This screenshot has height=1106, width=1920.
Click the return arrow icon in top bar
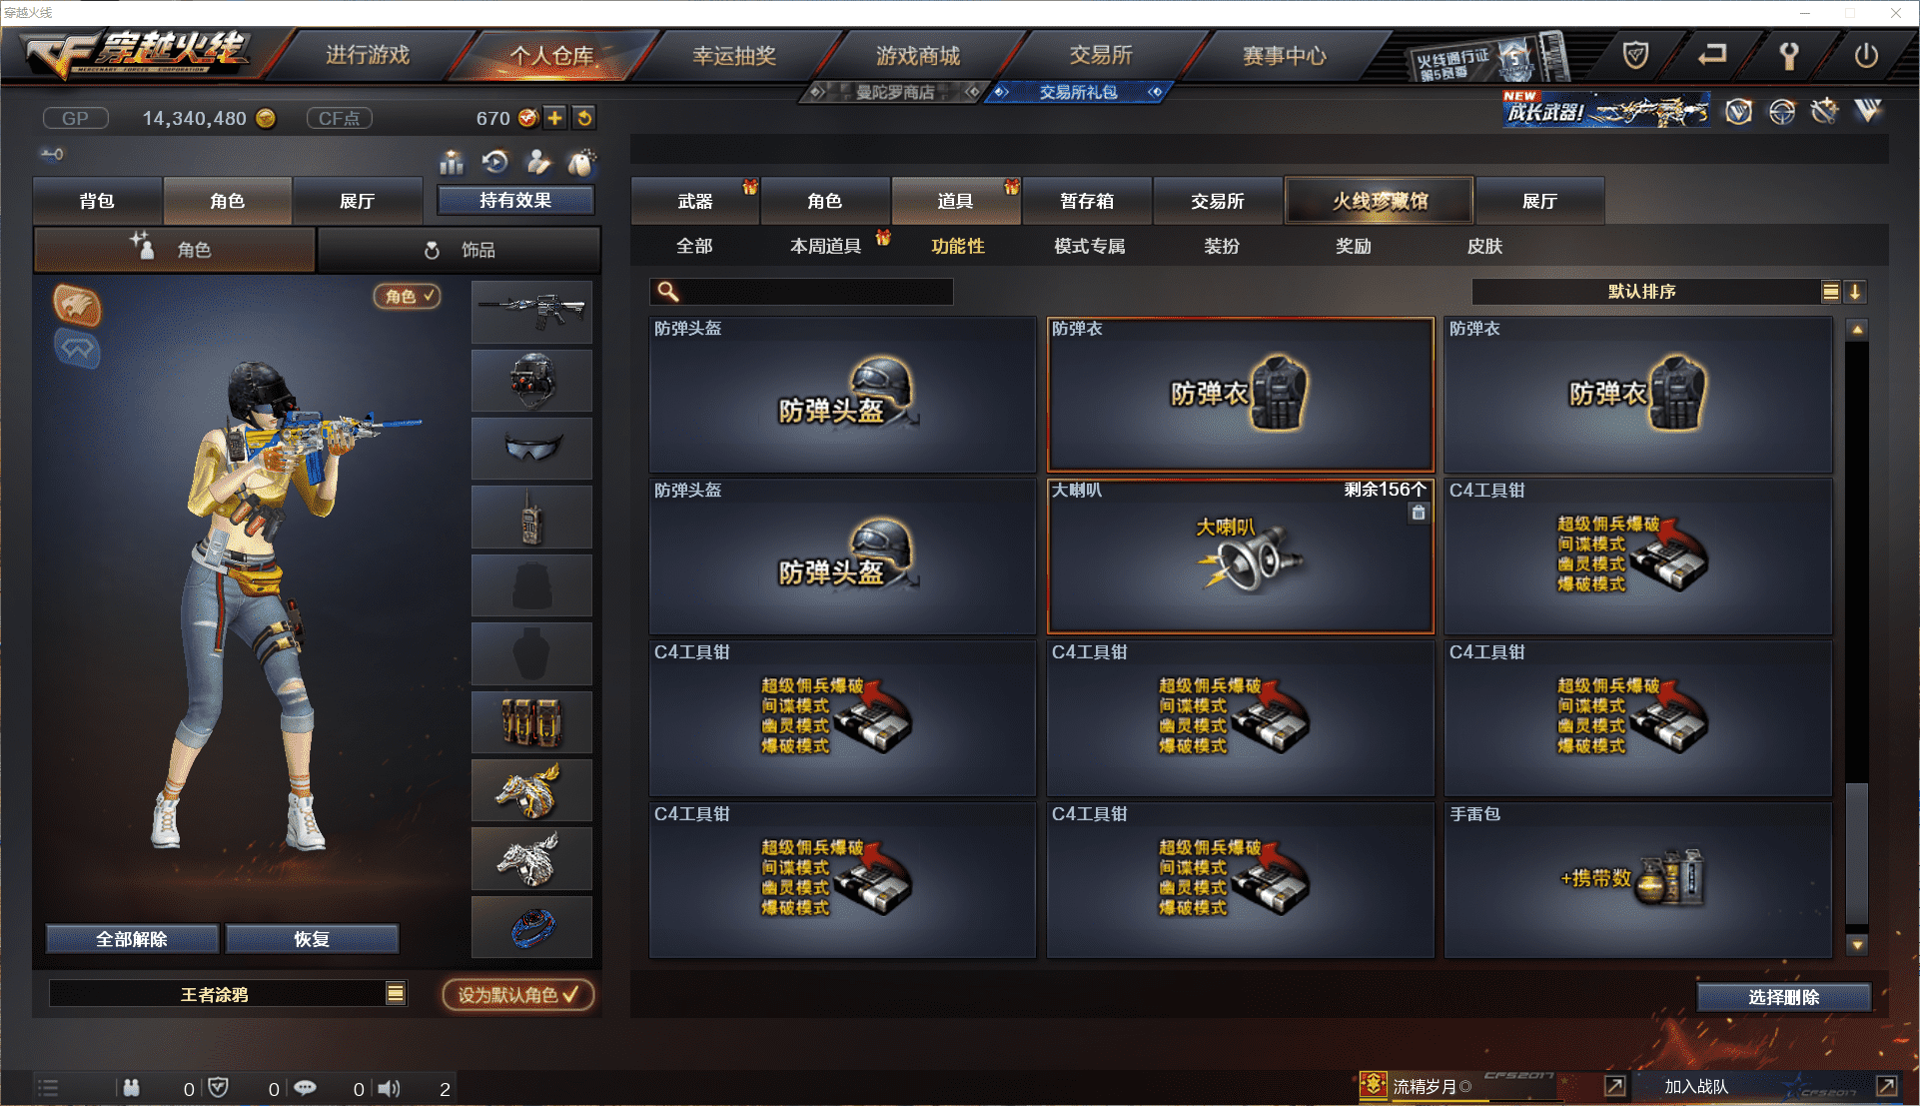pyautogui.click(x=1712, y=55)
